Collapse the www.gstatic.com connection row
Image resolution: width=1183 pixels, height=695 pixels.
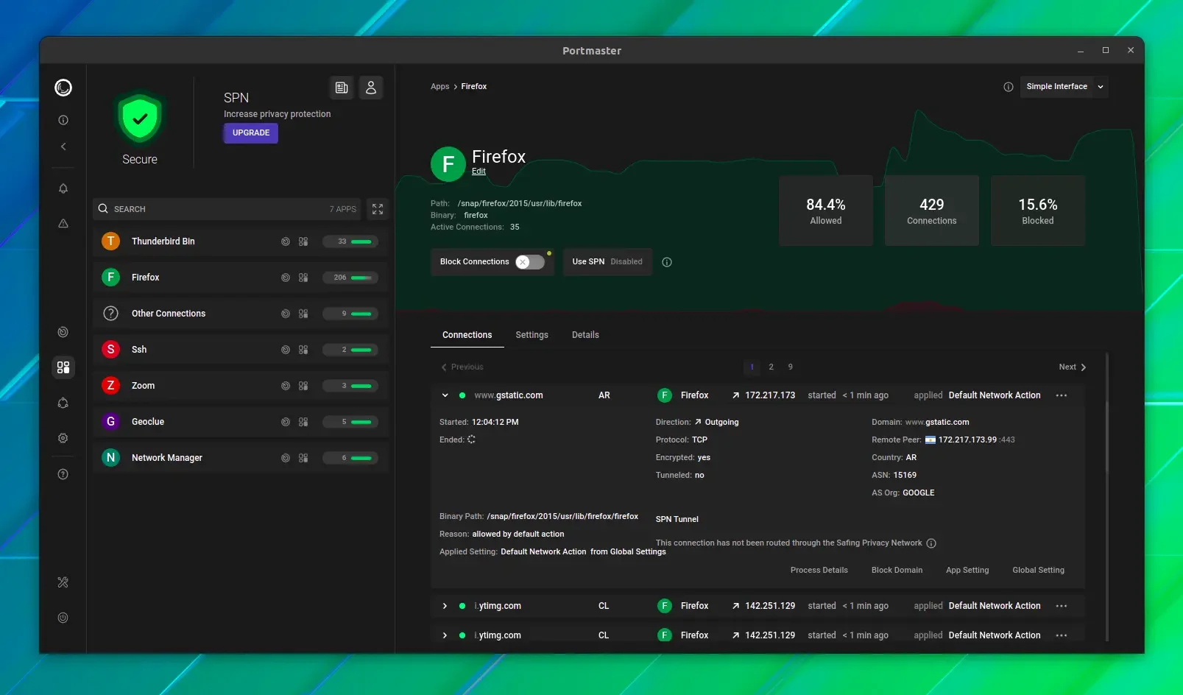tap(445, 395)
